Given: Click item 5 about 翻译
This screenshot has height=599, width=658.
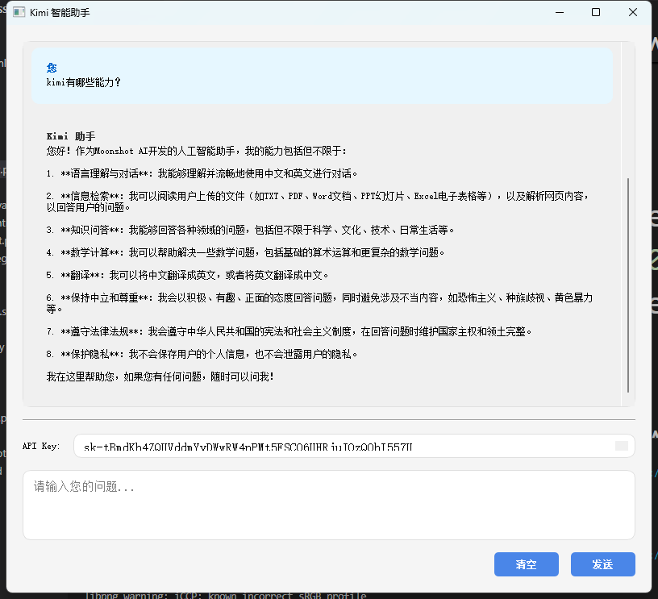Looking at the screenshot, I should point(188,275).
